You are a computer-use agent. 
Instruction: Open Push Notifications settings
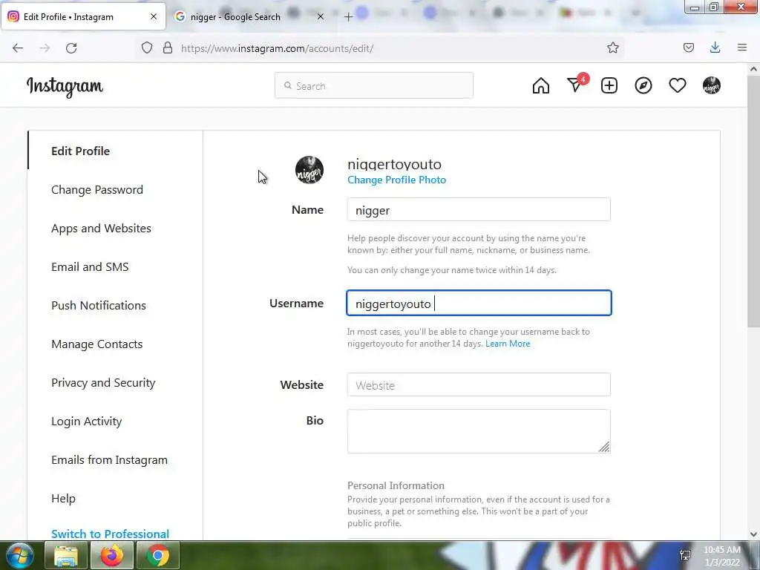pos(99,305)
